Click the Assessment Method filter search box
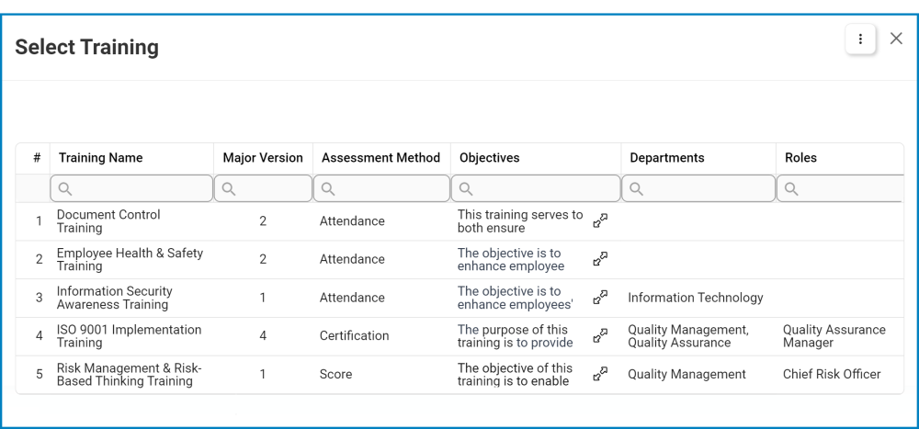This screenshot has width=919, height=429. coord(381,189)
